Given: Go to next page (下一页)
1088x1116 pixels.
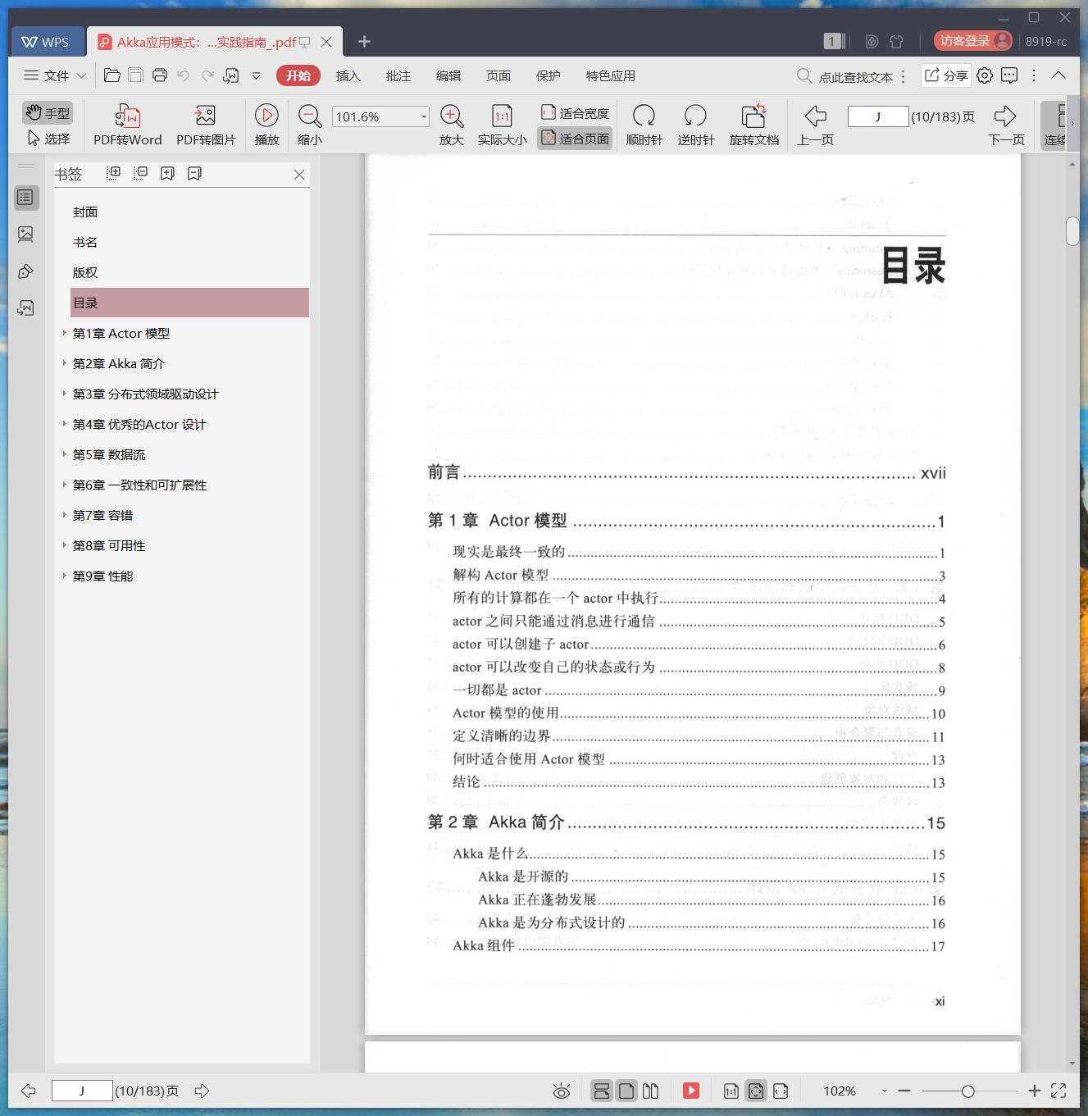Looking at the screenshot, I should pos(1006,125).
